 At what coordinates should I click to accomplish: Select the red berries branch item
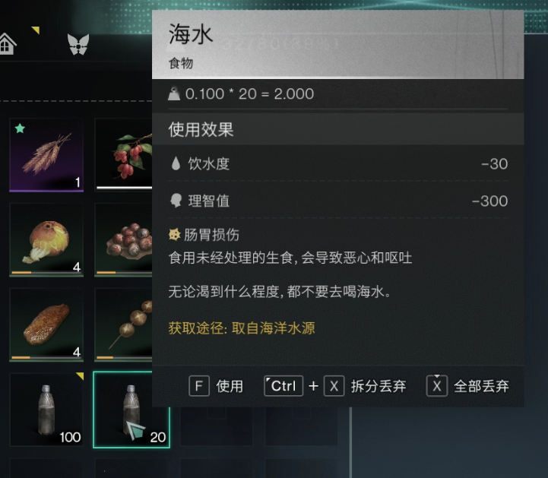tap(123, 154)
